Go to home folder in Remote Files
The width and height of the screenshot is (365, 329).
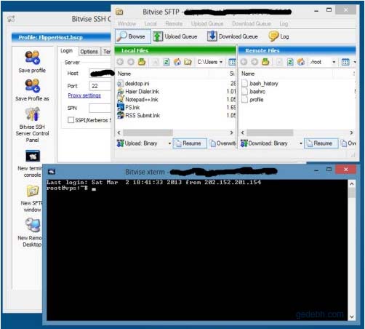(301, 62)
